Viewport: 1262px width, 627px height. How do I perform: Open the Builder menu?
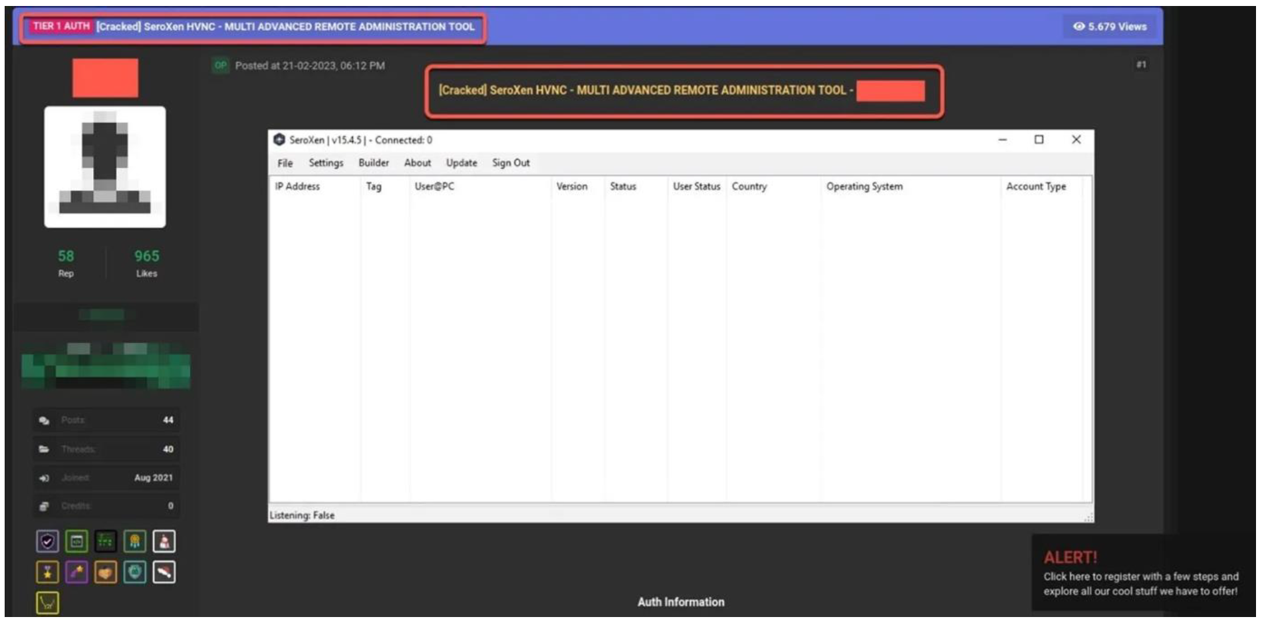374,164
